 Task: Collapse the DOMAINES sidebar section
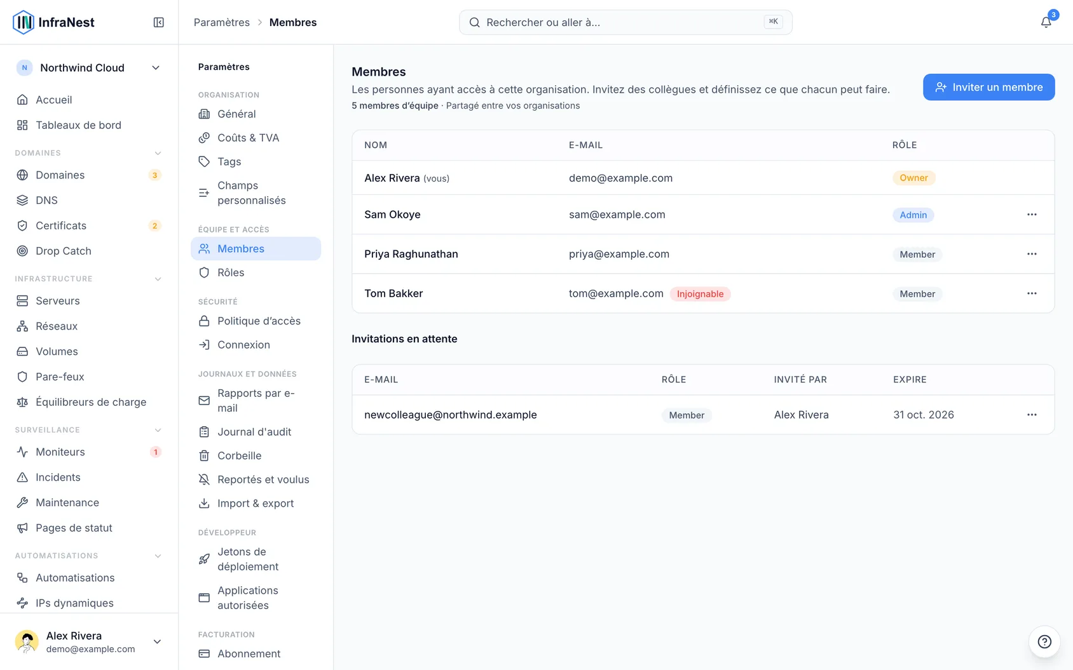pyautogui.click(x=158, y=153)
